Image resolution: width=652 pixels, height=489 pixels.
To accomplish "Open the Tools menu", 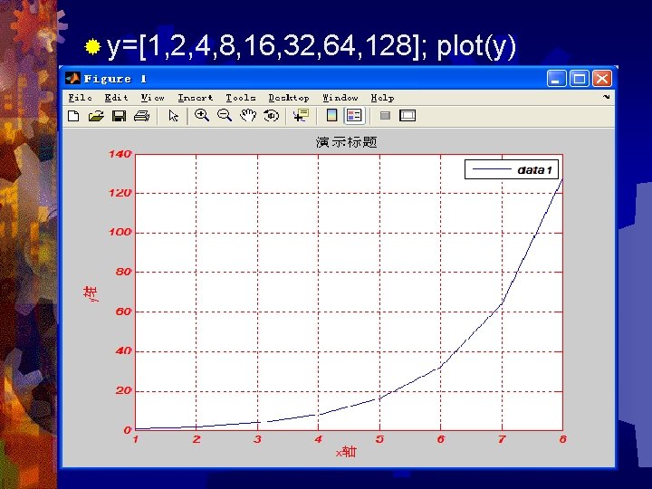I will pos(241,98).
